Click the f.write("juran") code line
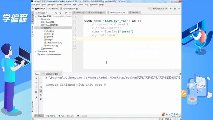The width and height of the screenshot is (213, 120). 112,32
